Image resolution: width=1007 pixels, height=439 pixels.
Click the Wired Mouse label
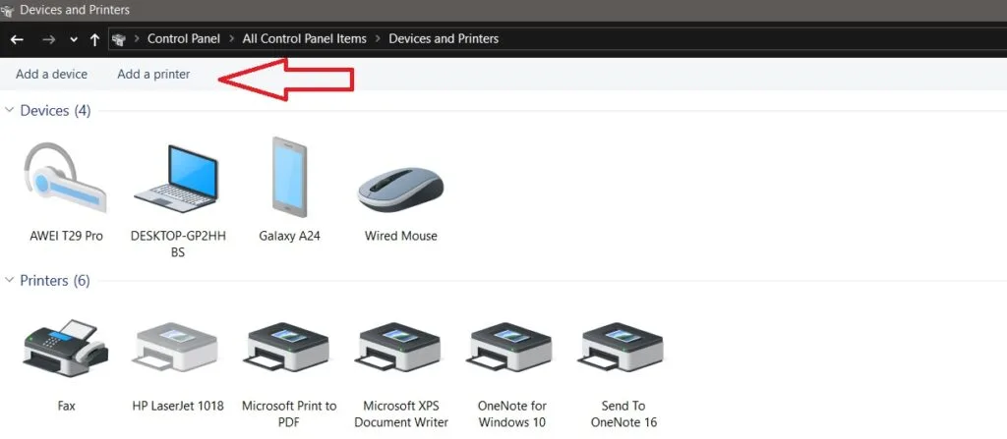[401, 236]
